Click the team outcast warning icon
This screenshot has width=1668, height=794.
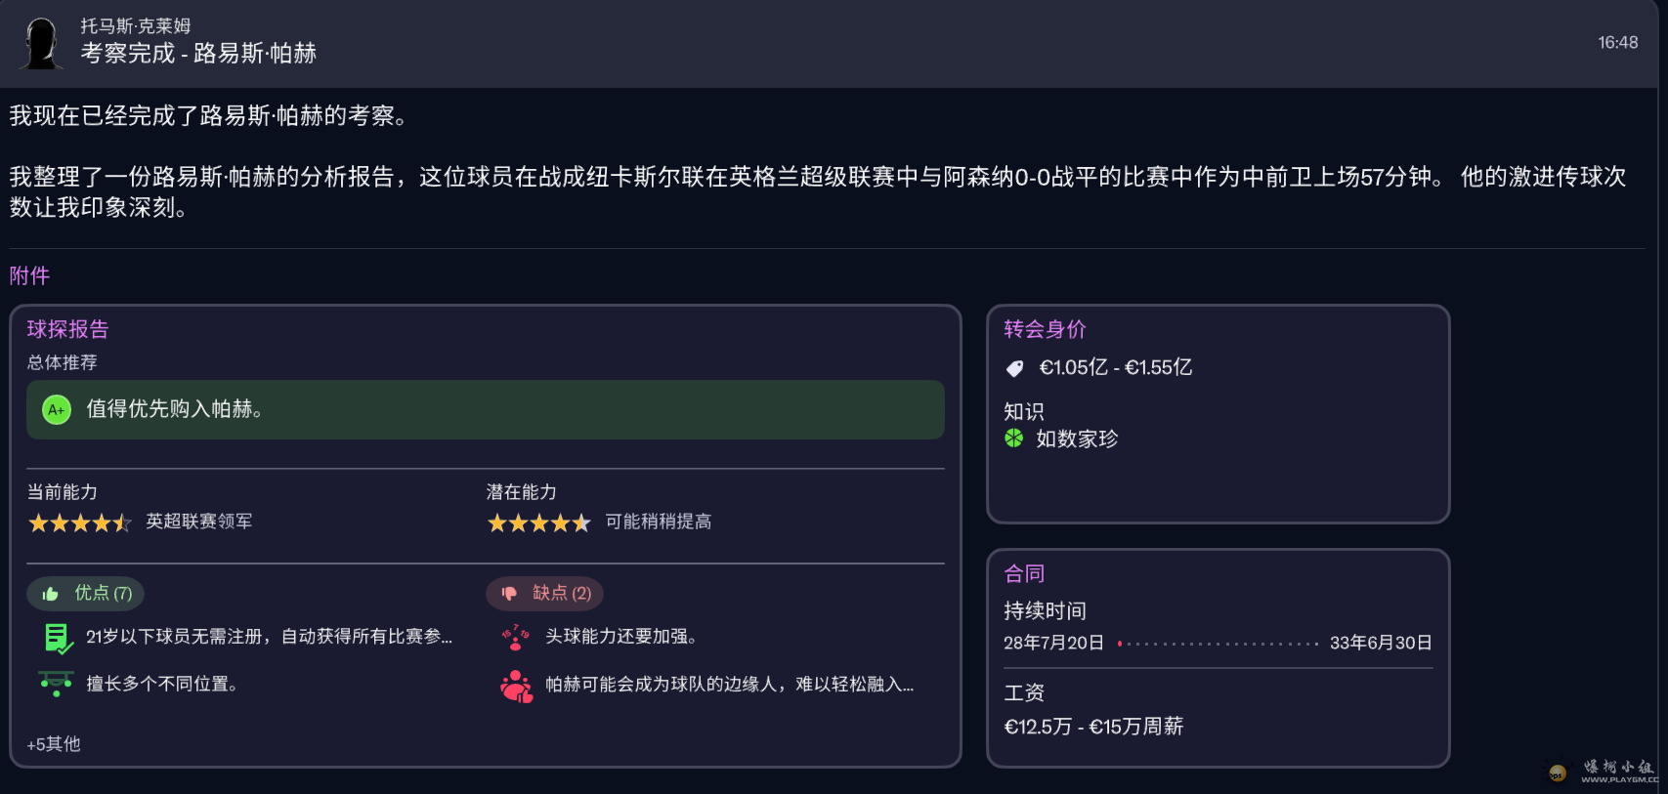[x=515, y=685]
